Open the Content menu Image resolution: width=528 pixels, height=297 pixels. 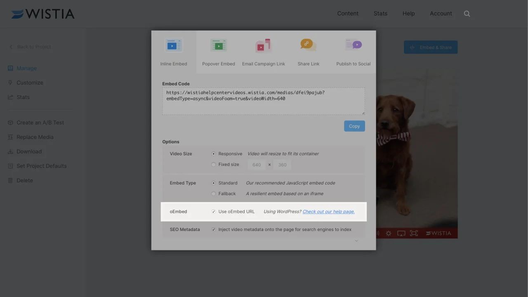tap(348, 14)
